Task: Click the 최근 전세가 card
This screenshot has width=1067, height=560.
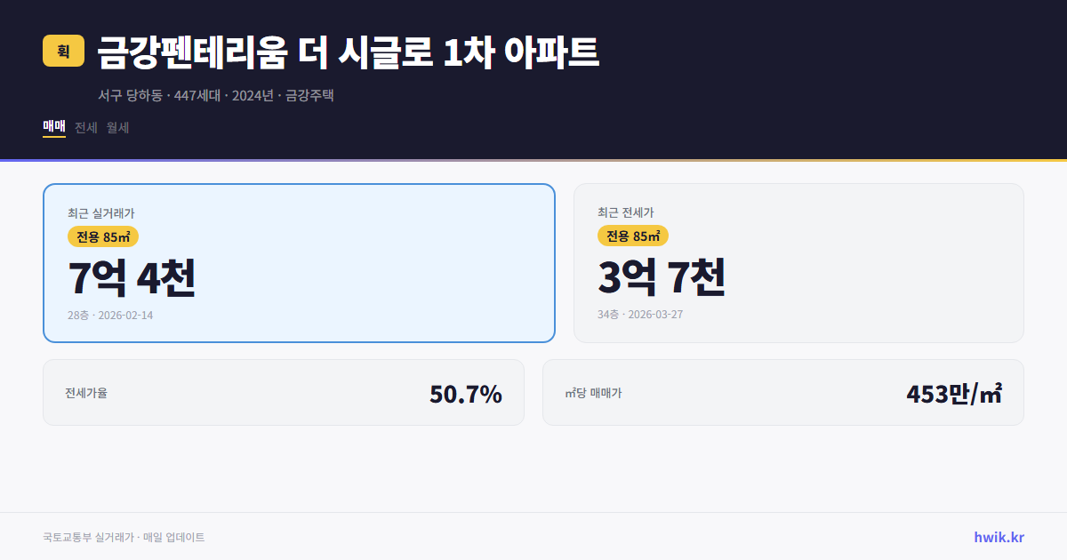Action: point(798,262)
